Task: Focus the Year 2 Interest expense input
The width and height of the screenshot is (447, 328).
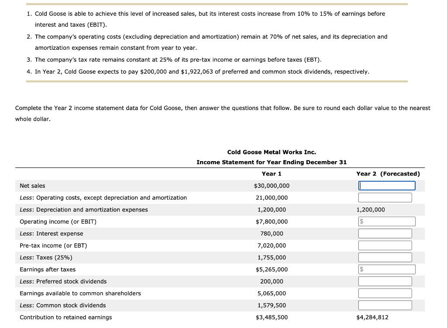Action: [385, 234]
